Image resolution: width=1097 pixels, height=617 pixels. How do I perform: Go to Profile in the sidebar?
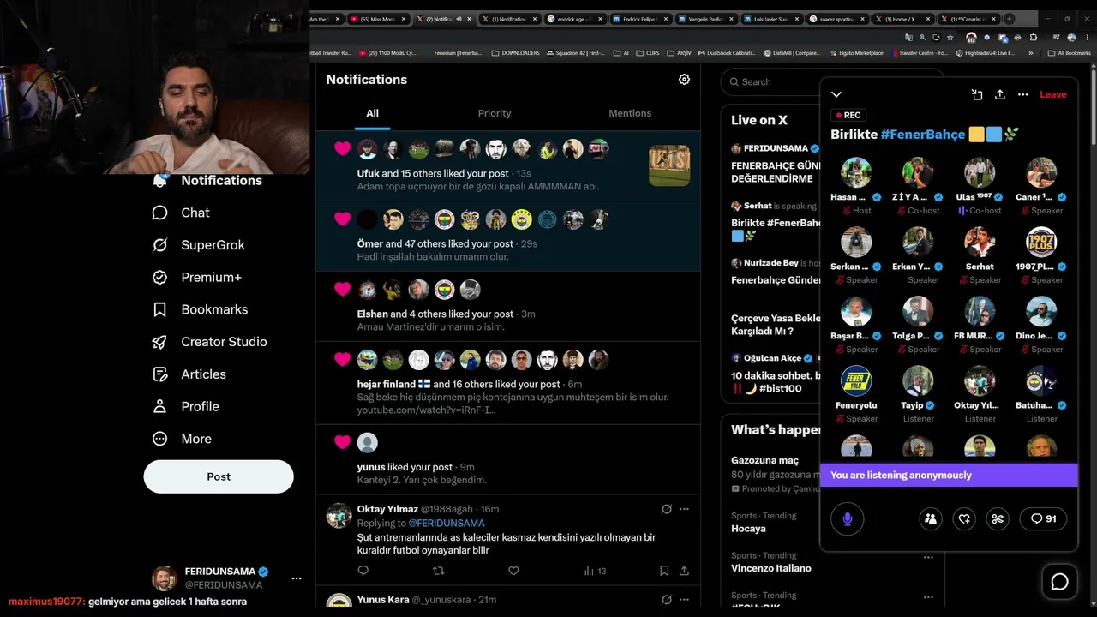coord(185,406)
